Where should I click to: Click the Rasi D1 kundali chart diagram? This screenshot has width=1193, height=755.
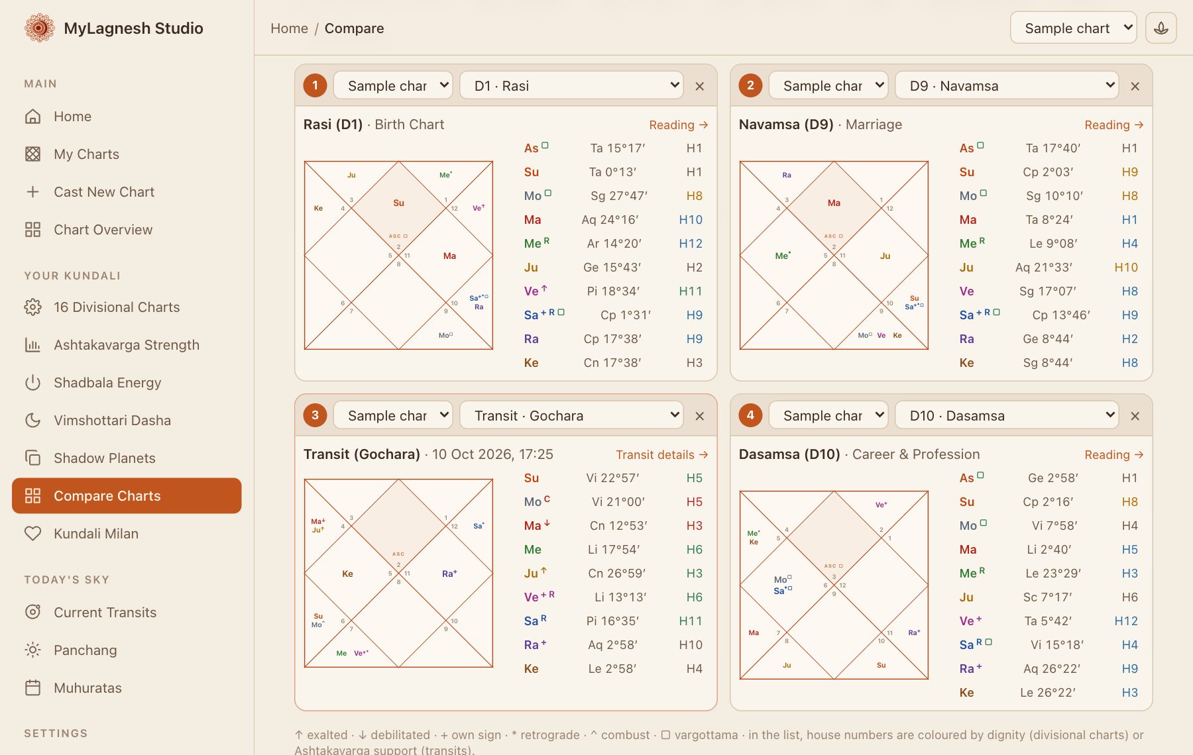pyautogui.click(x=398, y=255)
